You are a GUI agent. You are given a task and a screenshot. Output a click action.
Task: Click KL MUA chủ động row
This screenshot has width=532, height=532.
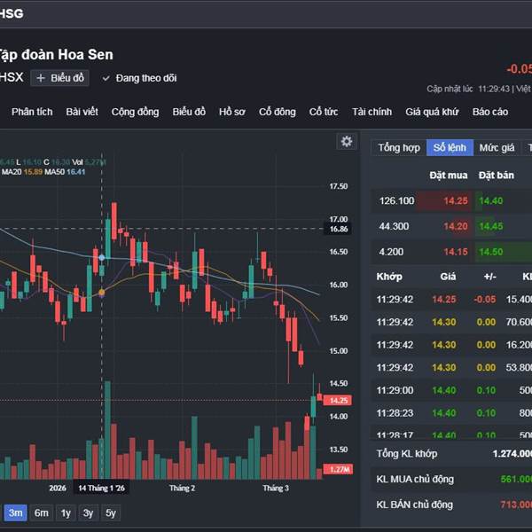(x=451, y=479)
